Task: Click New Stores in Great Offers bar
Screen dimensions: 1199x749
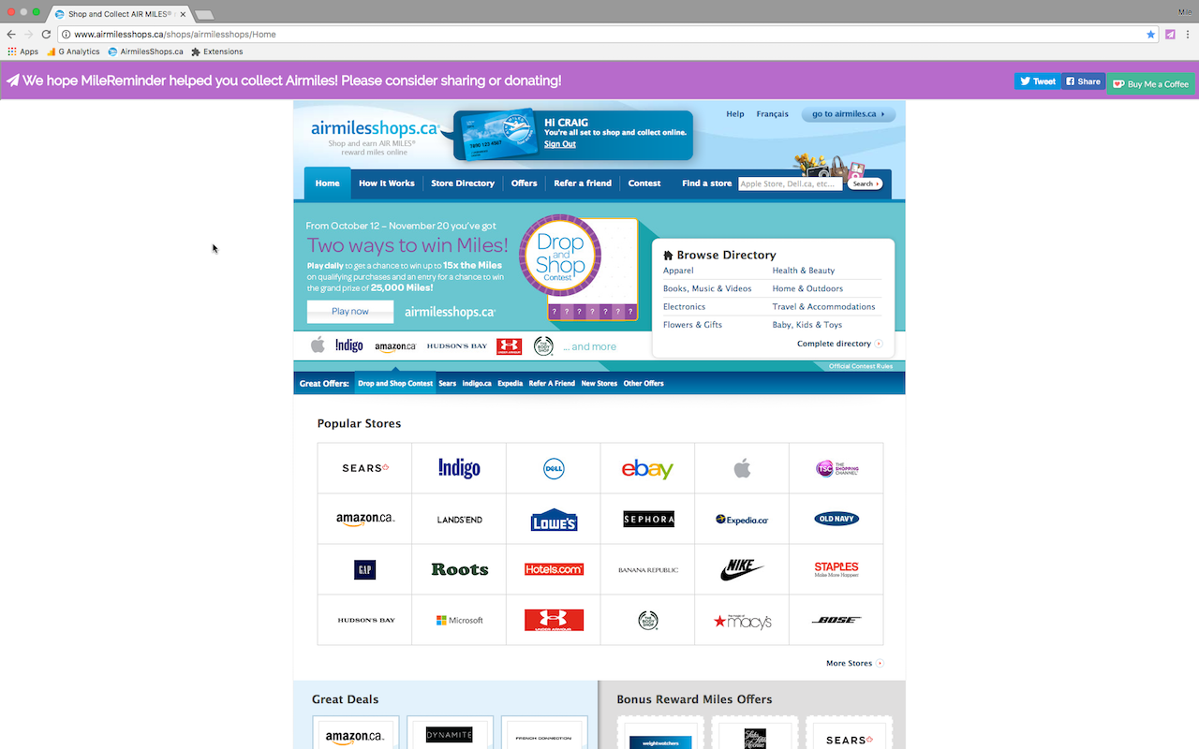Action: tap(599, 384)
